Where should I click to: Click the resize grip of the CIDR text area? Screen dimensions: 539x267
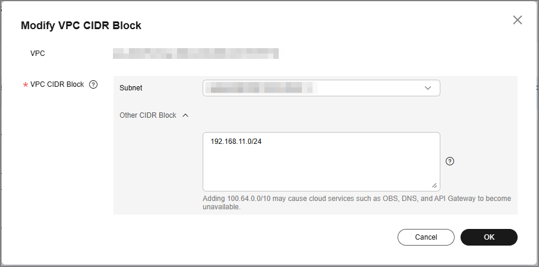(434, 186)
